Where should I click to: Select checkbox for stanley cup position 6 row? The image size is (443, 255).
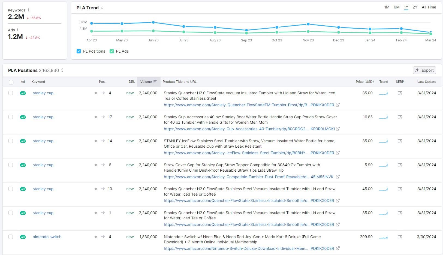(x=11, y=165)
